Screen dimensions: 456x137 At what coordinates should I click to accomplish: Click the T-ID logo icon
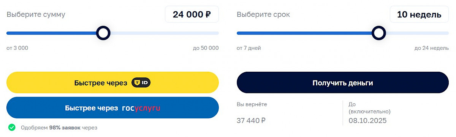(141, 83)
